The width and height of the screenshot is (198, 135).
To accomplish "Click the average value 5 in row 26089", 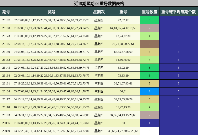I will 179,131.
